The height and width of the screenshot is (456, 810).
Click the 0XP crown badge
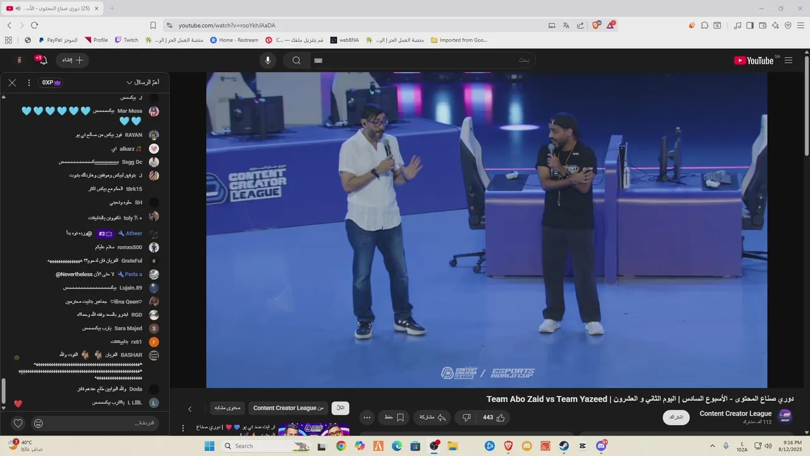click(x=51, y=82)
